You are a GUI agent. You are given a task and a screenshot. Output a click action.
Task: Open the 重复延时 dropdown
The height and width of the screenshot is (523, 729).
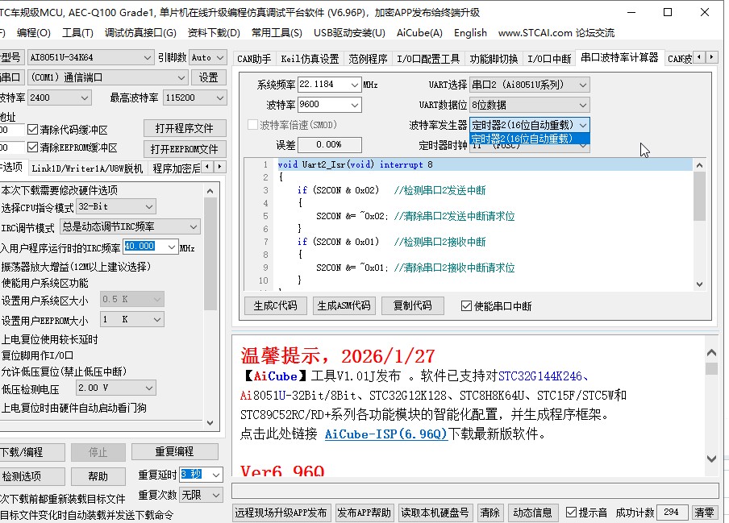click(216, 475)
